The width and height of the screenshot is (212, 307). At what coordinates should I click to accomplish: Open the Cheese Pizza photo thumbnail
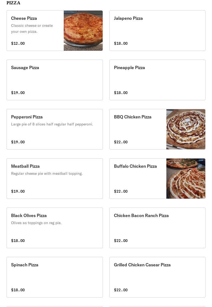coord(83,31)
